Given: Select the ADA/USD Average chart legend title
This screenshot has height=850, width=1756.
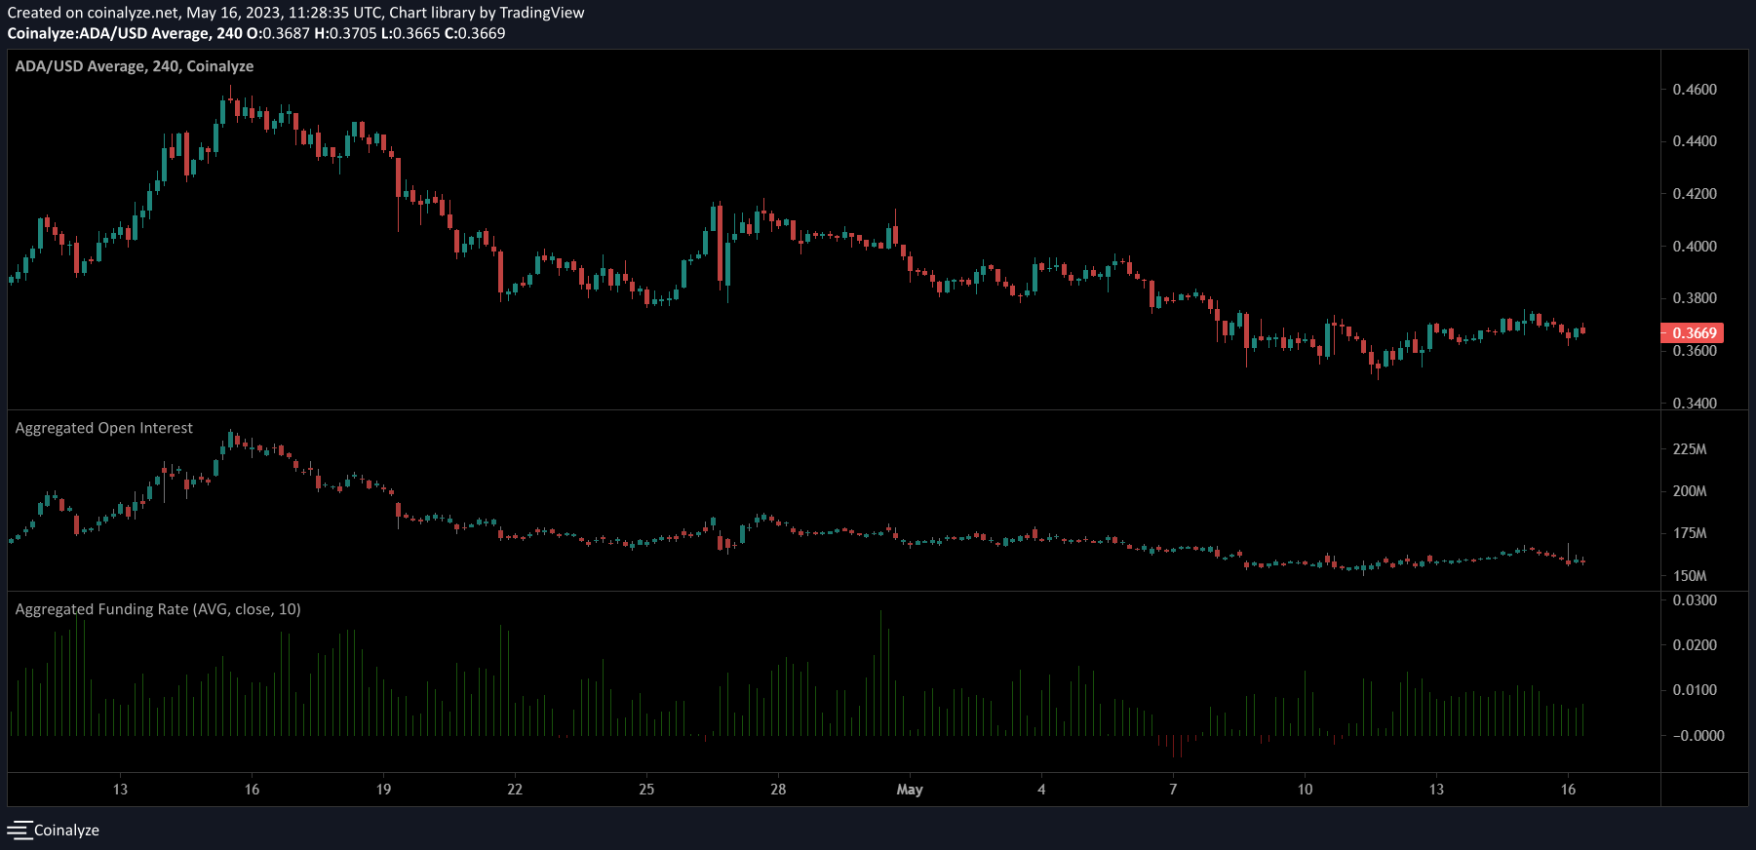Looking at the screenshot, I should click(134, 66).
